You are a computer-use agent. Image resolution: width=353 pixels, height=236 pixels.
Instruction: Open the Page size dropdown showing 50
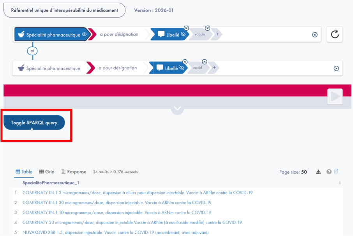(x=304, y=172)
